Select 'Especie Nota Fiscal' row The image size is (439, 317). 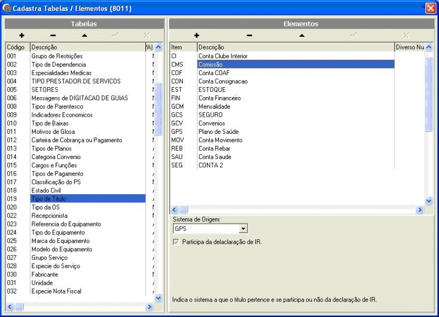tap(80, 291)
